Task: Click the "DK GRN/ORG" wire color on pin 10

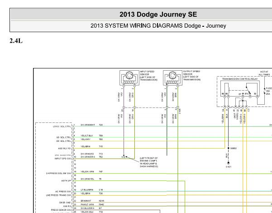Action: click(x=88, y=157)
